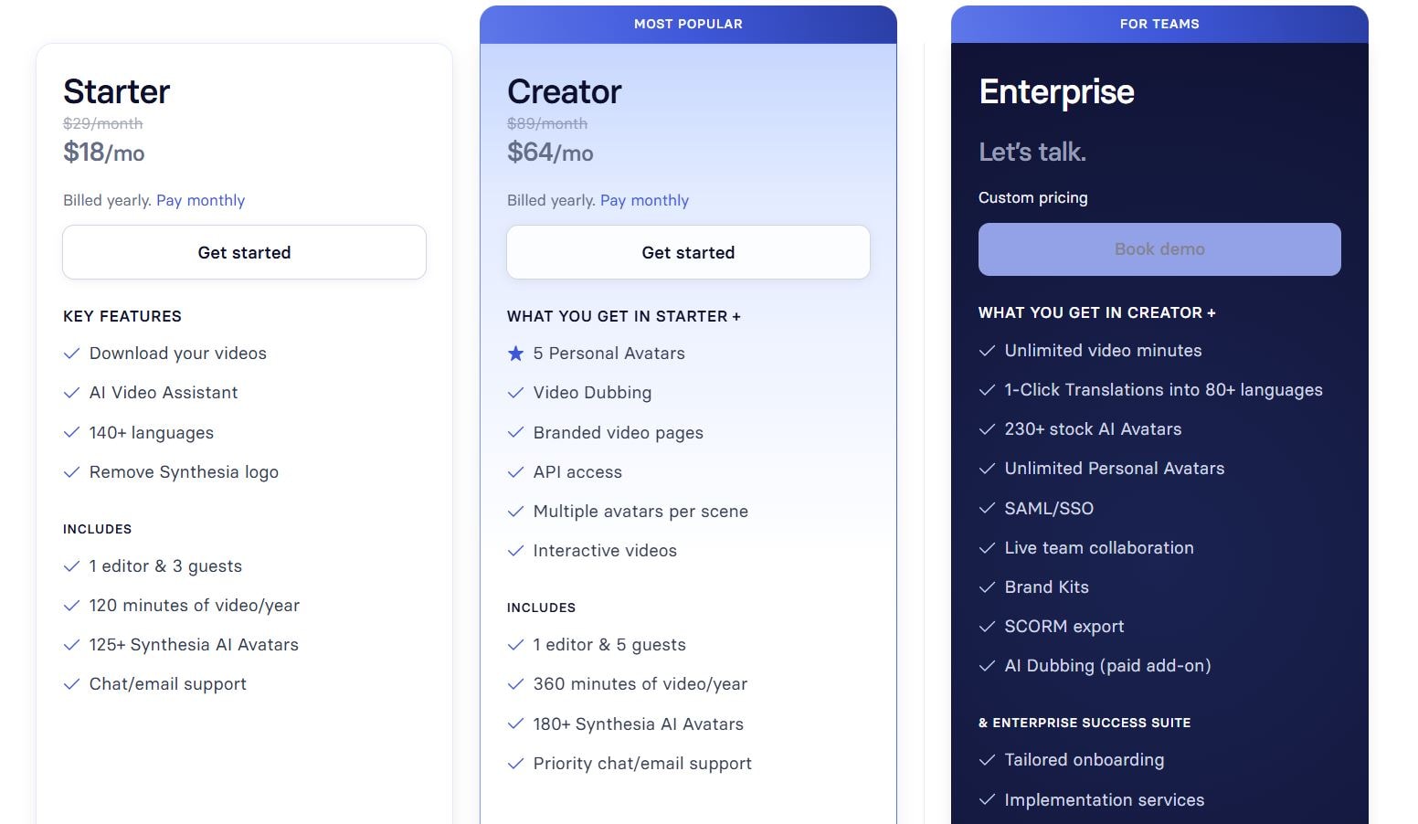Screen dimensions: 1418x824
Task: Click the FOR TEAMS banner
Action: tap(1159, 25)
